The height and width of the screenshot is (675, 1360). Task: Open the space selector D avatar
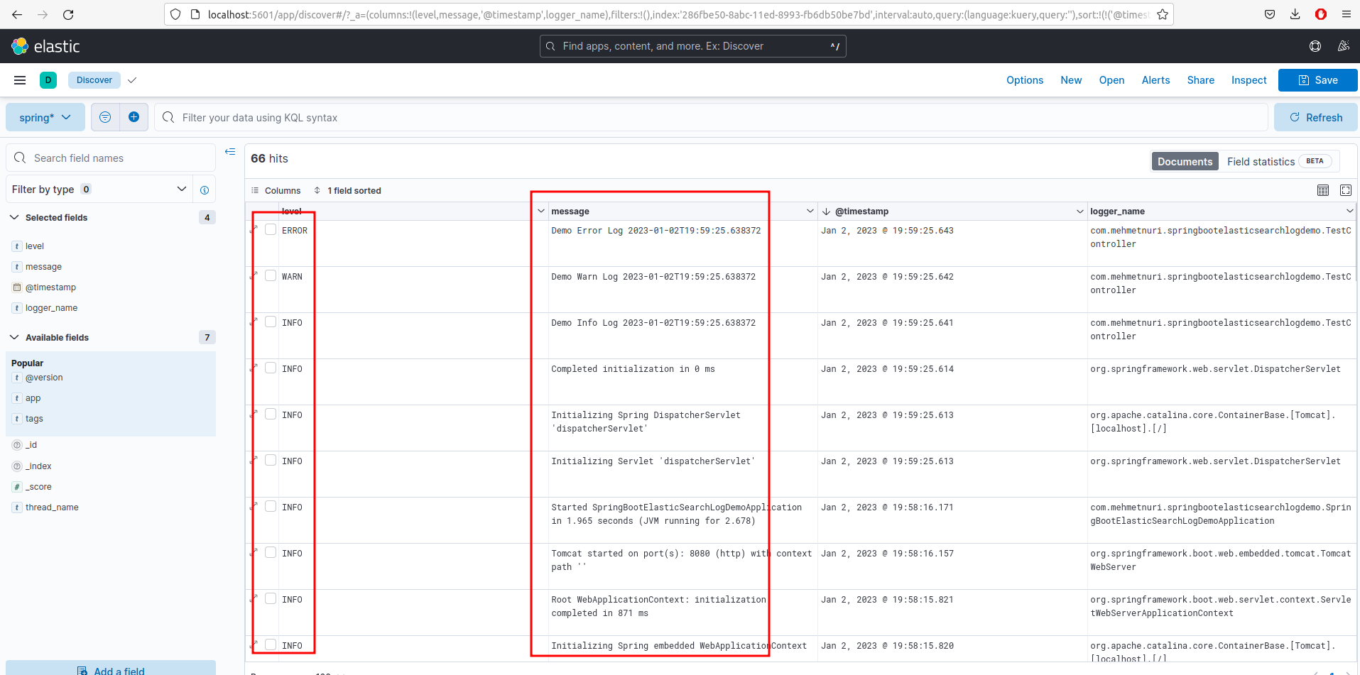coord(48,80)
